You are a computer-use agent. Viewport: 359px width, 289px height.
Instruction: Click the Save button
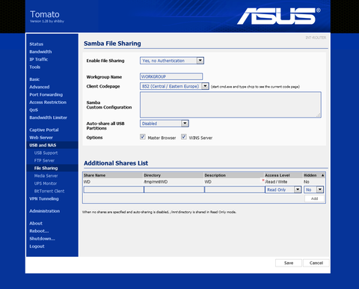point(289,263)
